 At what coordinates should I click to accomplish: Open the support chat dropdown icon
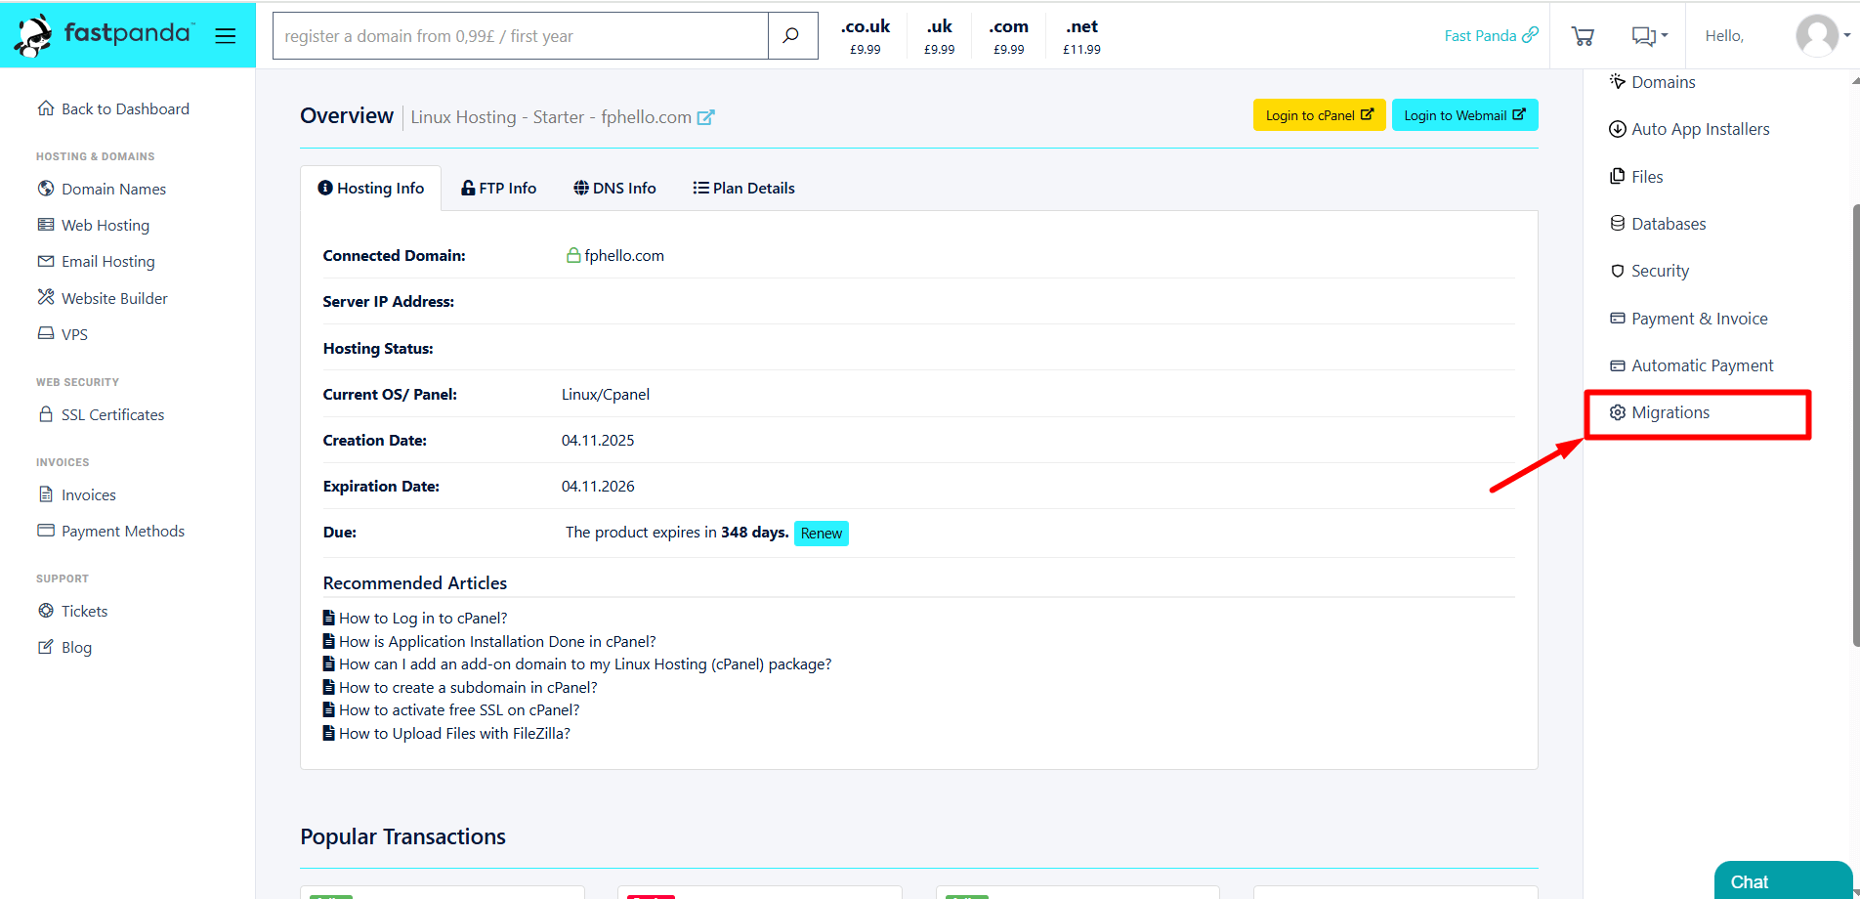[x=1649, y=36]
